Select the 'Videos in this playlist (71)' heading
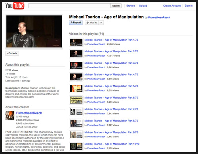Screen dimensions: 198x154 tap(86, 34)
